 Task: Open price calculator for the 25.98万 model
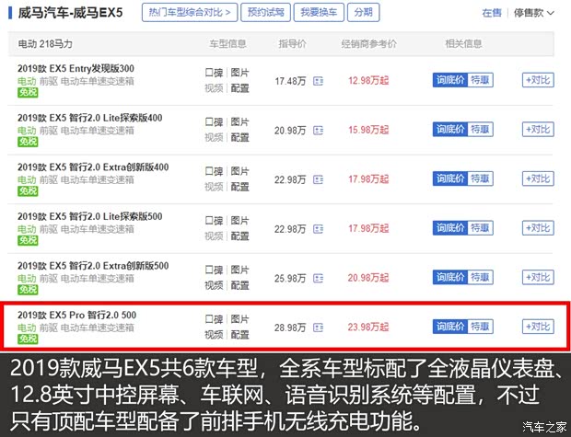[318, 277]
